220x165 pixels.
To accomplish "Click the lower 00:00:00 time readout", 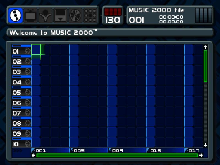I will (x=171, y=21).
